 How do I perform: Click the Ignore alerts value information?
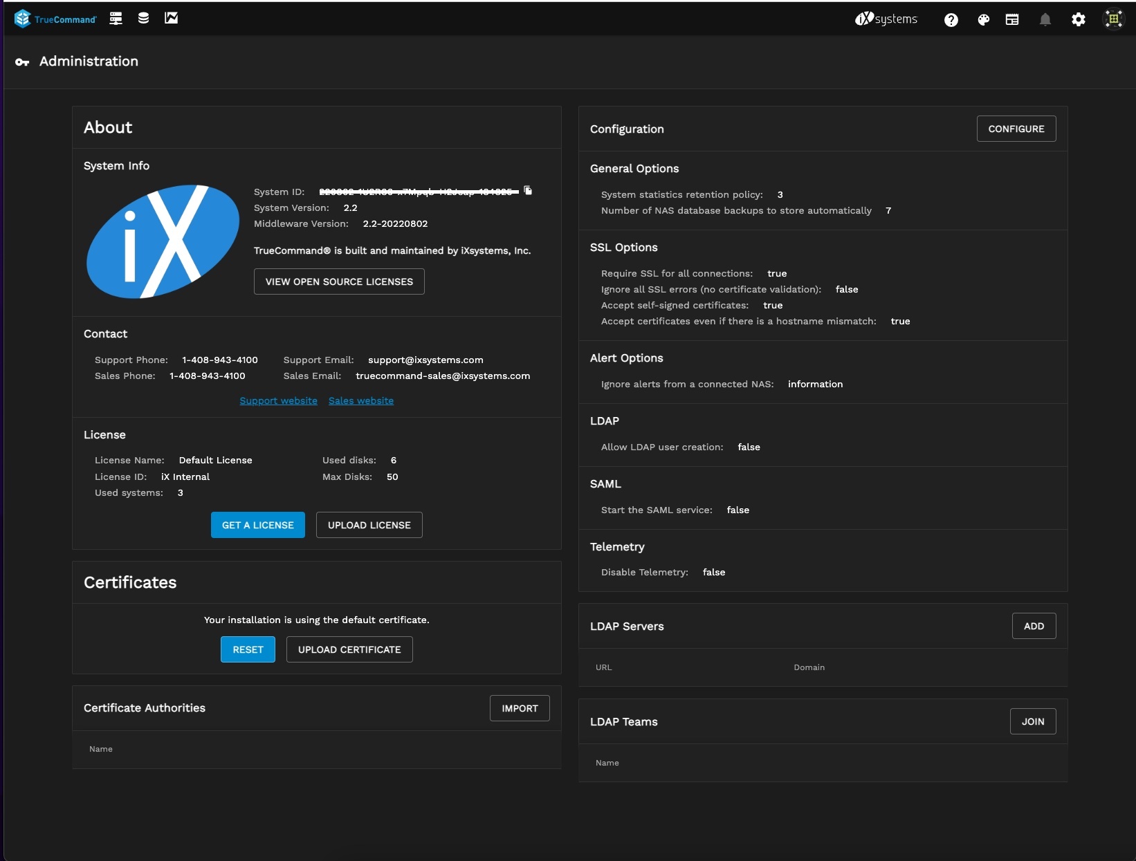815,385
